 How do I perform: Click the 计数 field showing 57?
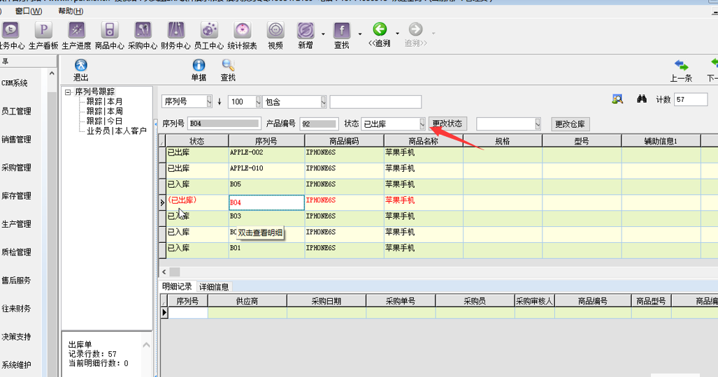click(x=691, y=99)
